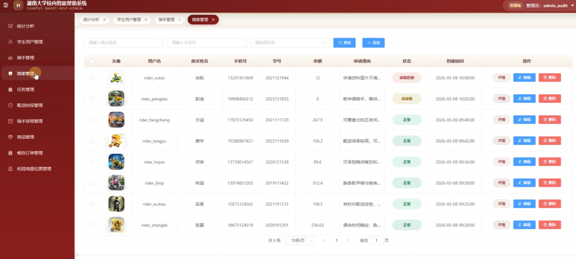Tick the checkbox for rider_wuhao row
Image resolution: width=576 pixels, height=259 pixels.
pyautogui.click(x=92, y=204)
